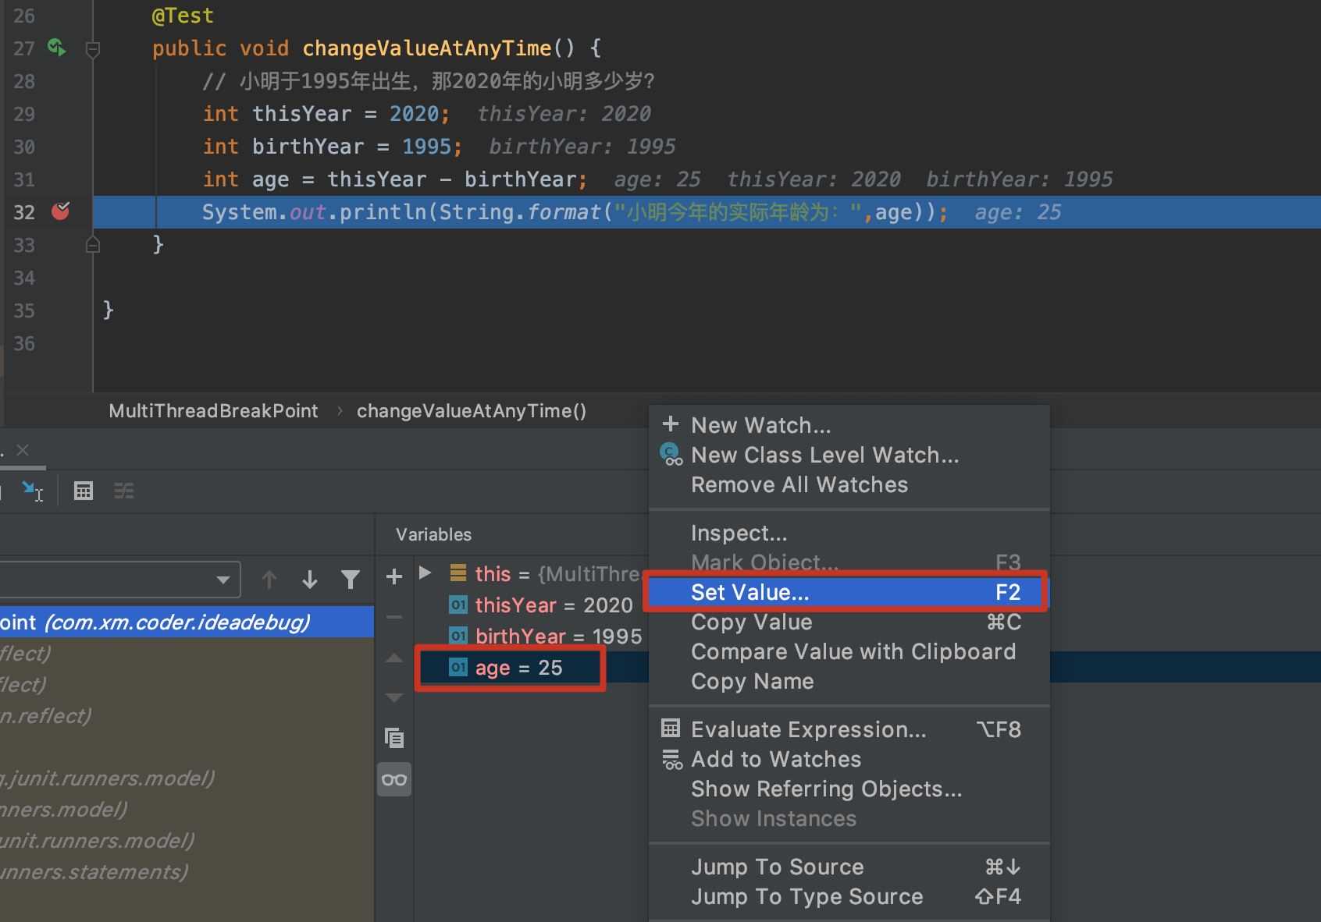1321x922 pixels.
Task: Select the age = 25 variable row
Action: [511, 668]
